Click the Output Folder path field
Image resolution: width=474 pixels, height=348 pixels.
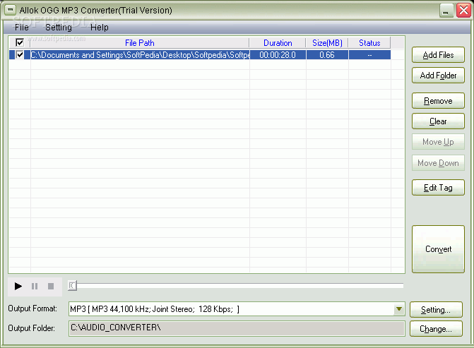coord(237,328)
